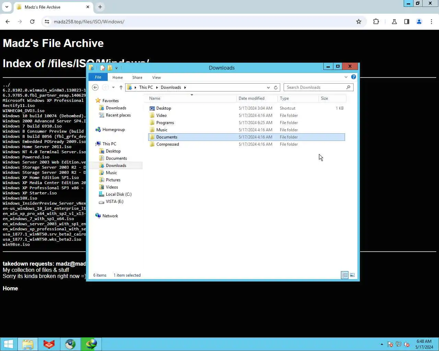Toggle Chrome side panel icon

[x=407, y=22]
